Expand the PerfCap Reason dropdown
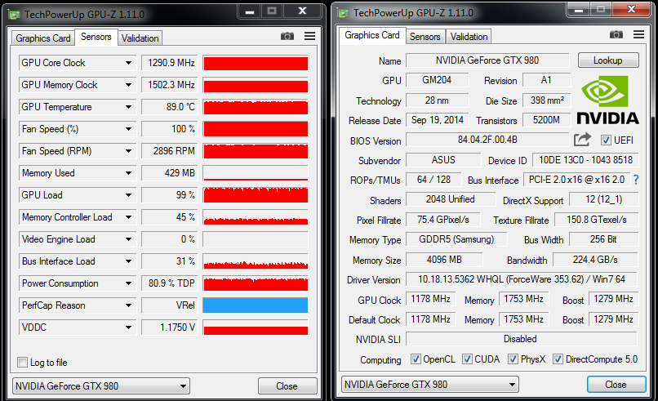Screen dimensions: 658x401 pyautogui.click(x=128, y=305)
